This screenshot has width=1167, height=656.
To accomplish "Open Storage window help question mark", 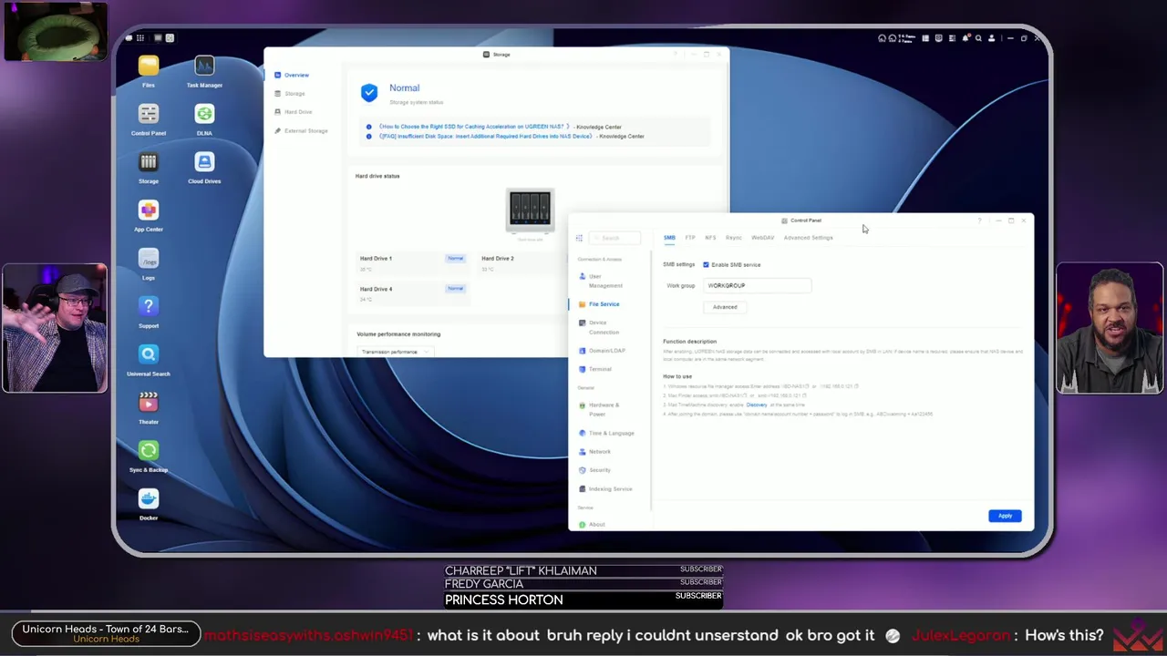I will [676, 55].
